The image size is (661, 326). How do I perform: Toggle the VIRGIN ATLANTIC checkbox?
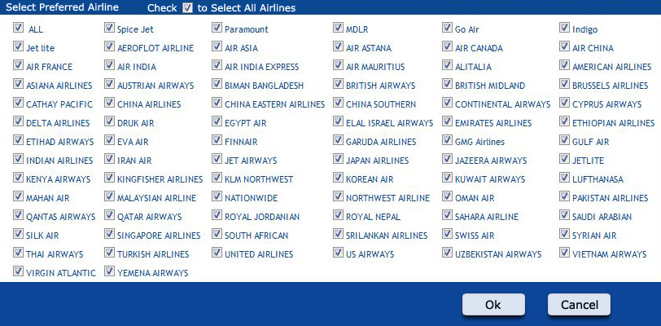click(x=18, y=272)
